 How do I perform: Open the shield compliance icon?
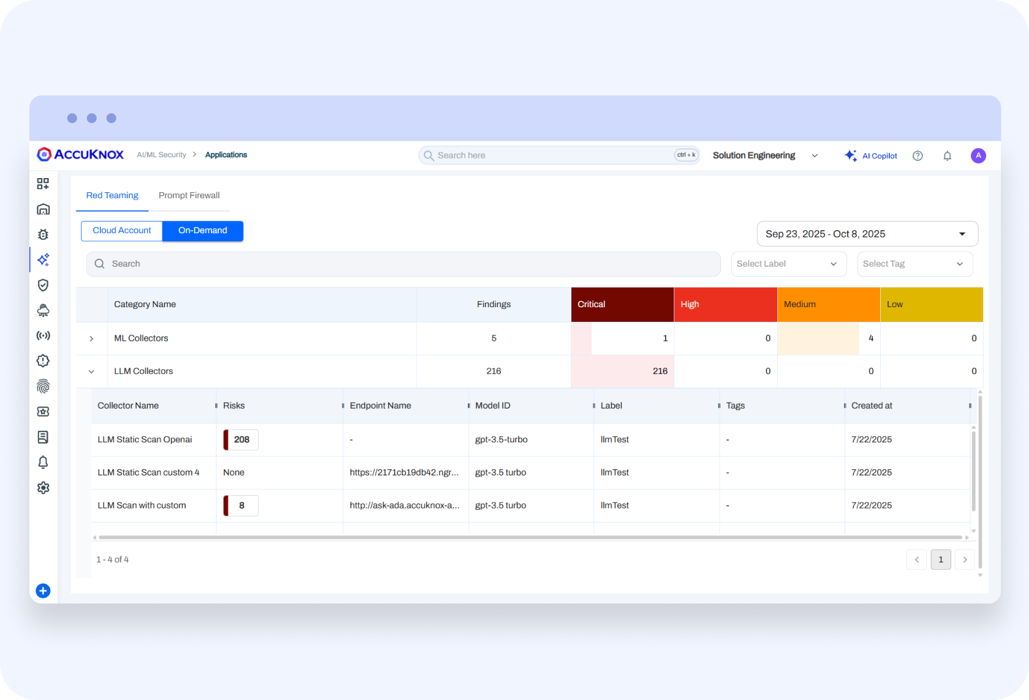[x=43, y=285]
